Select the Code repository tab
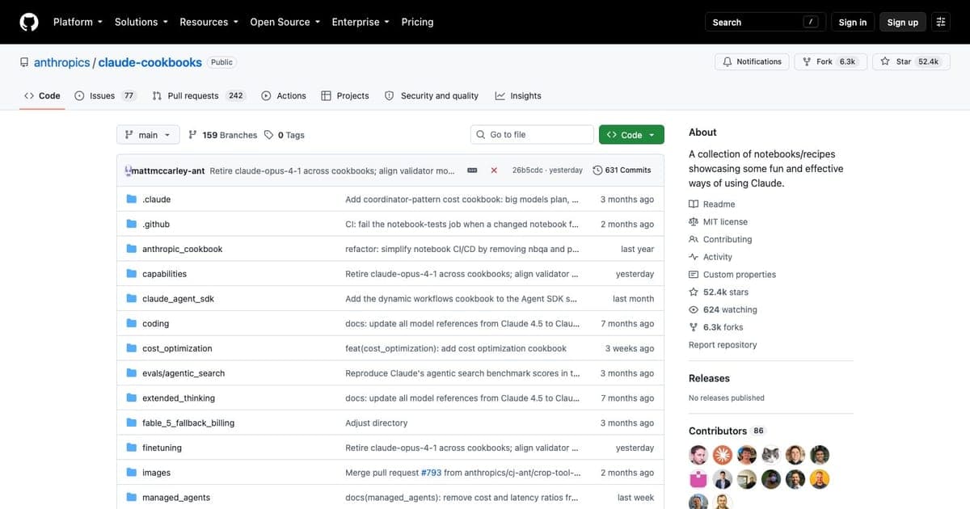This screenshot has width=970, height=509. click(42, 95)
